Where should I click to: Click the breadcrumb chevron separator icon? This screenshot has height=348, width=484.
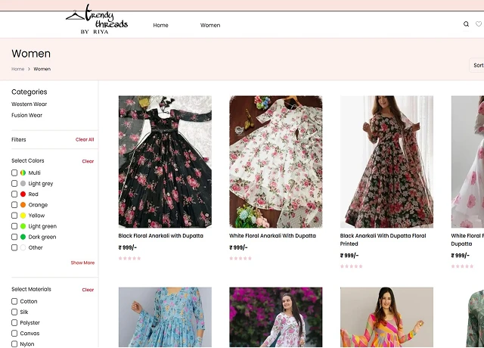coord(29,69)
